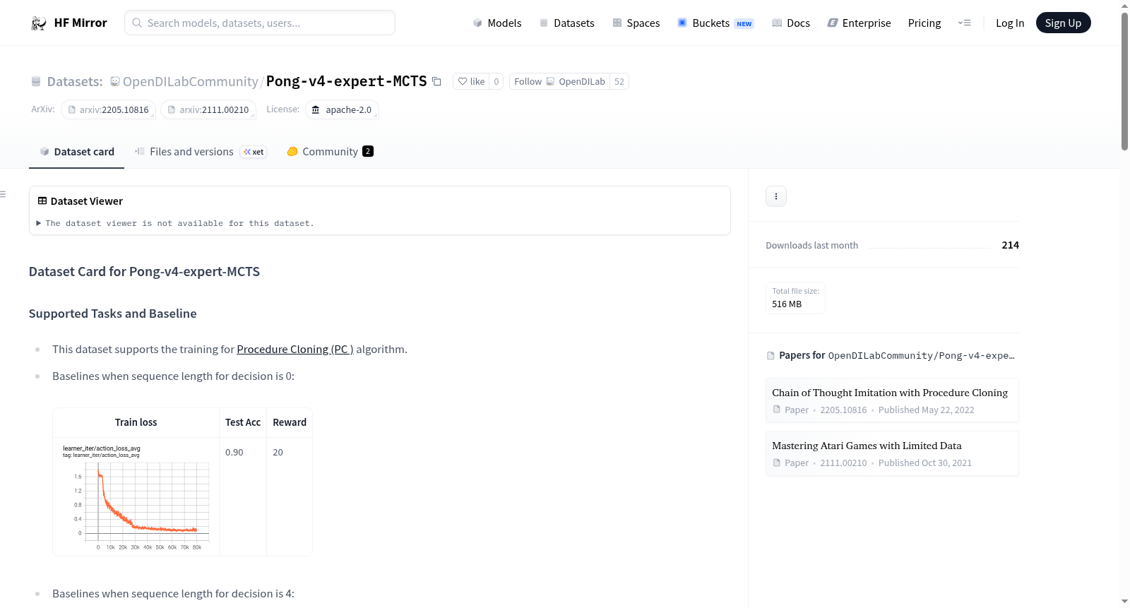Open the arxiv:2111.00210 tag
This screenshot has height=608, width=1130.
coord(208,110)
